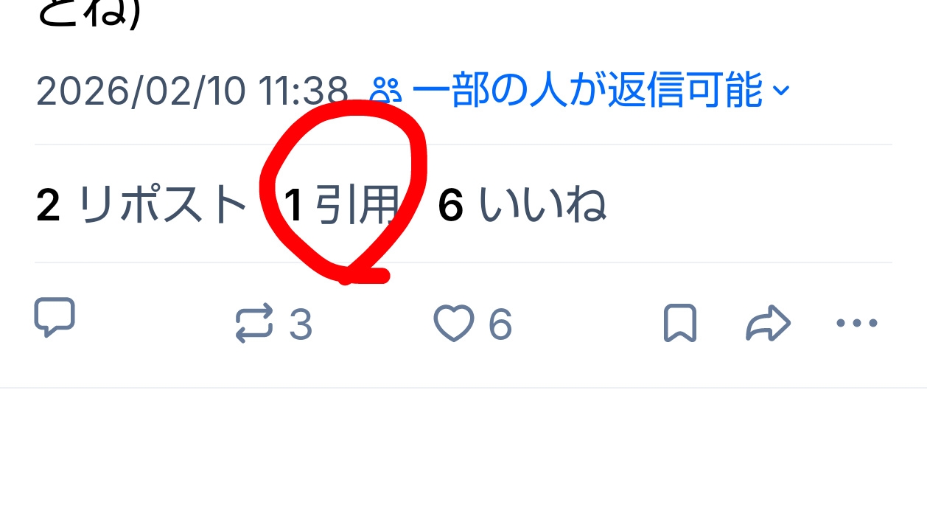The height and width of the screenshot is (522, 927).
Task: Click the bold 6 before いいね
Action: (451, 206)
